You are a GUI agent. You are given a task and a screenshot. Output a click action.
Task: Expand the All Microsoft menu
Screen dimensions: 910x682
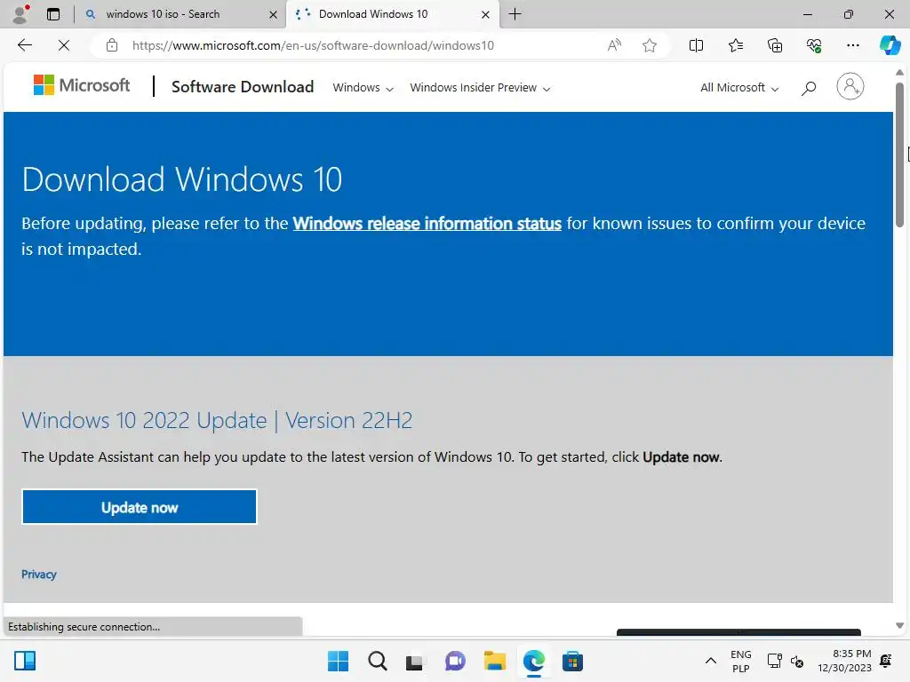click(739, 88)
